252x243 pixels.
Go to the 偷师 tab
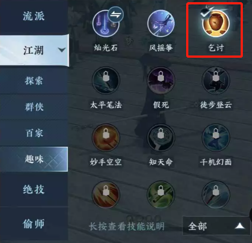(x=34, y=224)
